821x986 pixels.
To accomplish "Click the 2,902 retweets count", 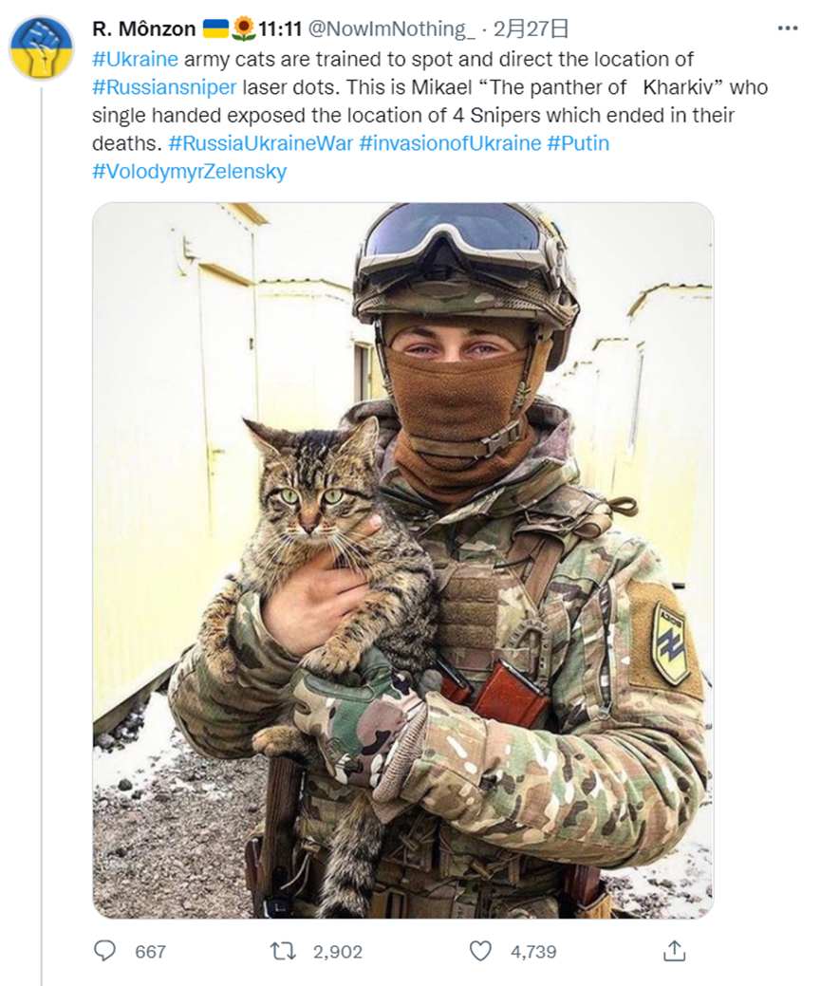I will pyautogui.click(x=338, y=952).
